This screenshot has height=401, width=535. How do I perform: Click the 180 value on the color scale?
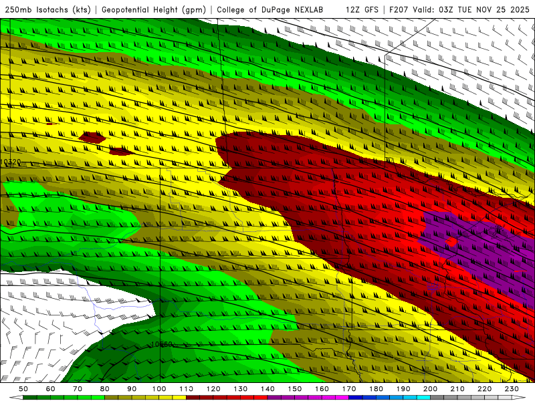coord(376,389)
